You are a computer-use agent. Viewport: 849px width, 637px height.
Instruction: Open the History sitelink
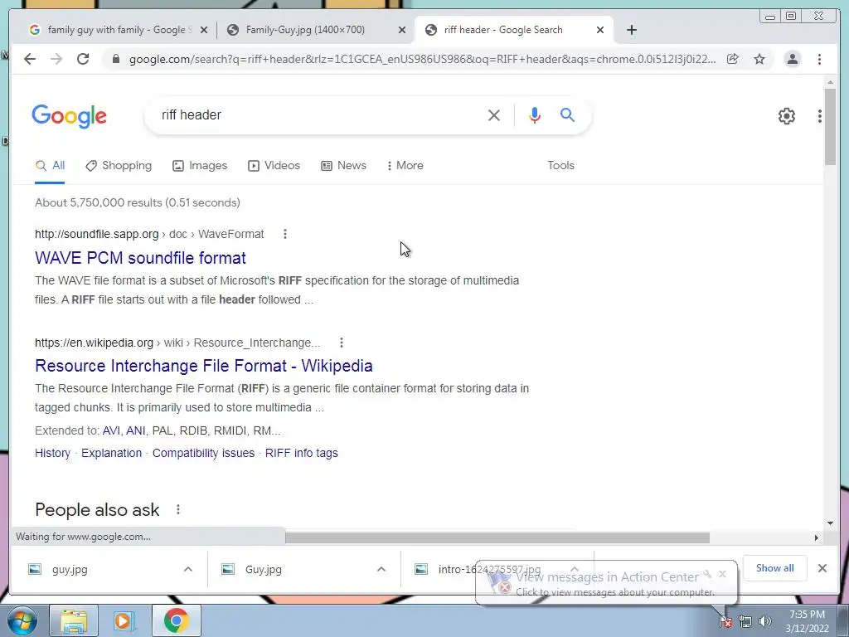[x=52, y=454]
